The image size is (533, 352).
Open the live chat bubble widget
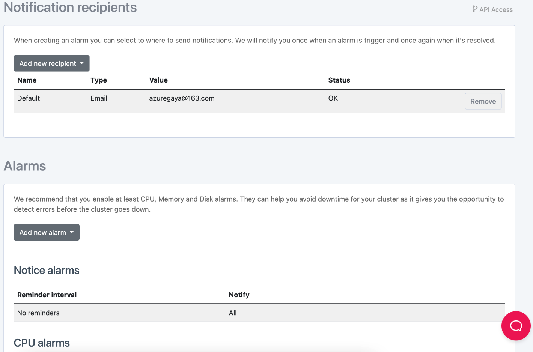pyautogui.click(x=516, y=326)
